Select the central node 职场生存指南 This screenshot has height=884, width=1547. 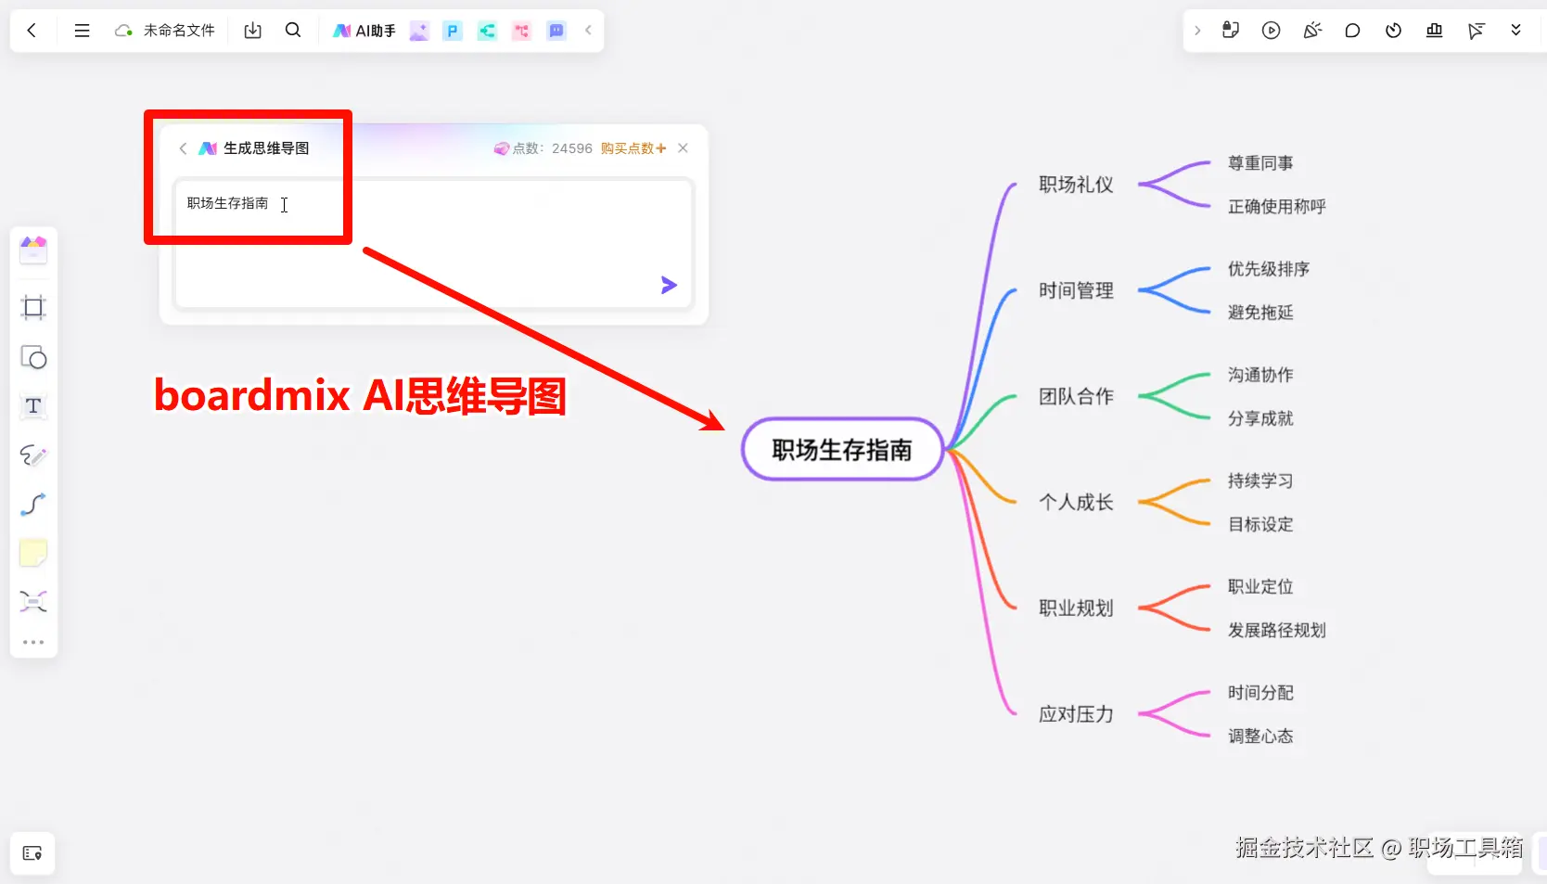point(842,450)
